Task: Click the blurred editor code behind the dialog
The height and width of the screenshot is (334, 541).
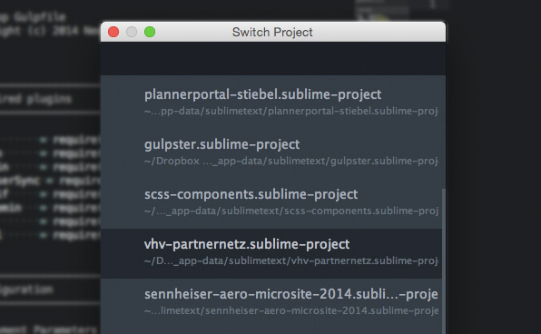Action: pyautogui.click(x=50, y=186)
